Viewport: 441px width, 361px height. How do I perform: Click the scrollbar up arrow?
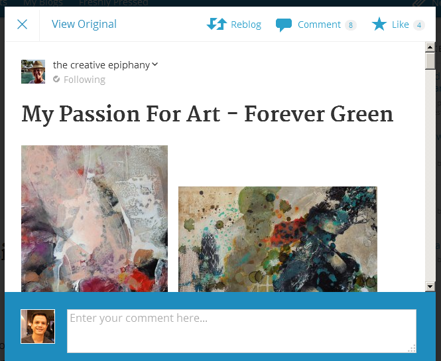[430, 48]
